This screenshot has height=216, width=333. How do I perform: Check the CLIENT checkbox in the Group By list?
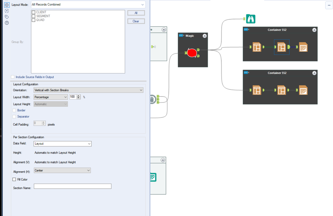(34, 12)
